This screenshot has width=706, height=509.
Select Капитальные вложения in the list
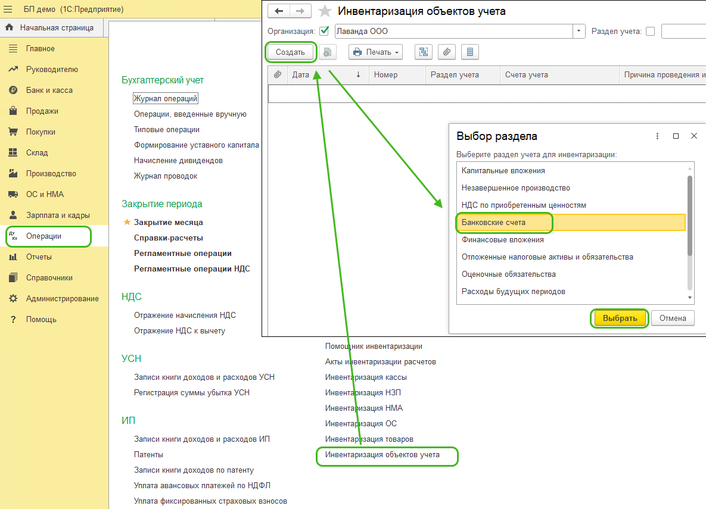coord(571,171)
